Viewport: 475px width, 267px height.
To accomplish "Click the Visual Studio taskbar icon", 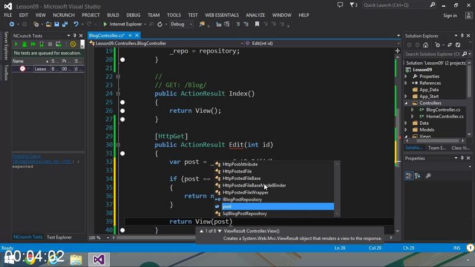I will pos(99,259).
